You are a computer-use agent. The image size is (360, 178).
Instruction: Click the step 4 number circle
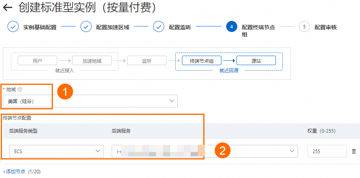pos(231,27)
